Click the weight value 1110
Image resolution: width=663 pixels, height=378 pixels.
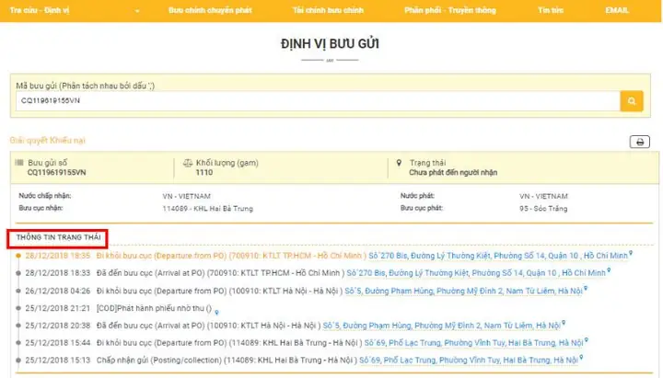tap(204, 172)
